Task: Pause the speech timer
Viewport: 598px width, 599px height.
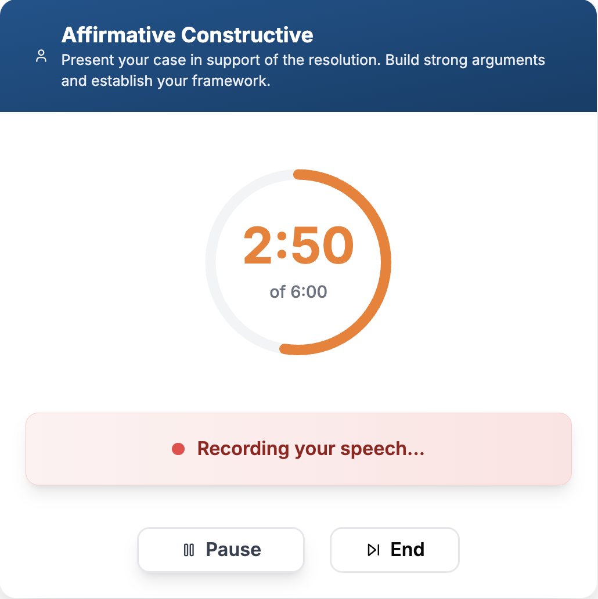Action: (x=221, y=550)
